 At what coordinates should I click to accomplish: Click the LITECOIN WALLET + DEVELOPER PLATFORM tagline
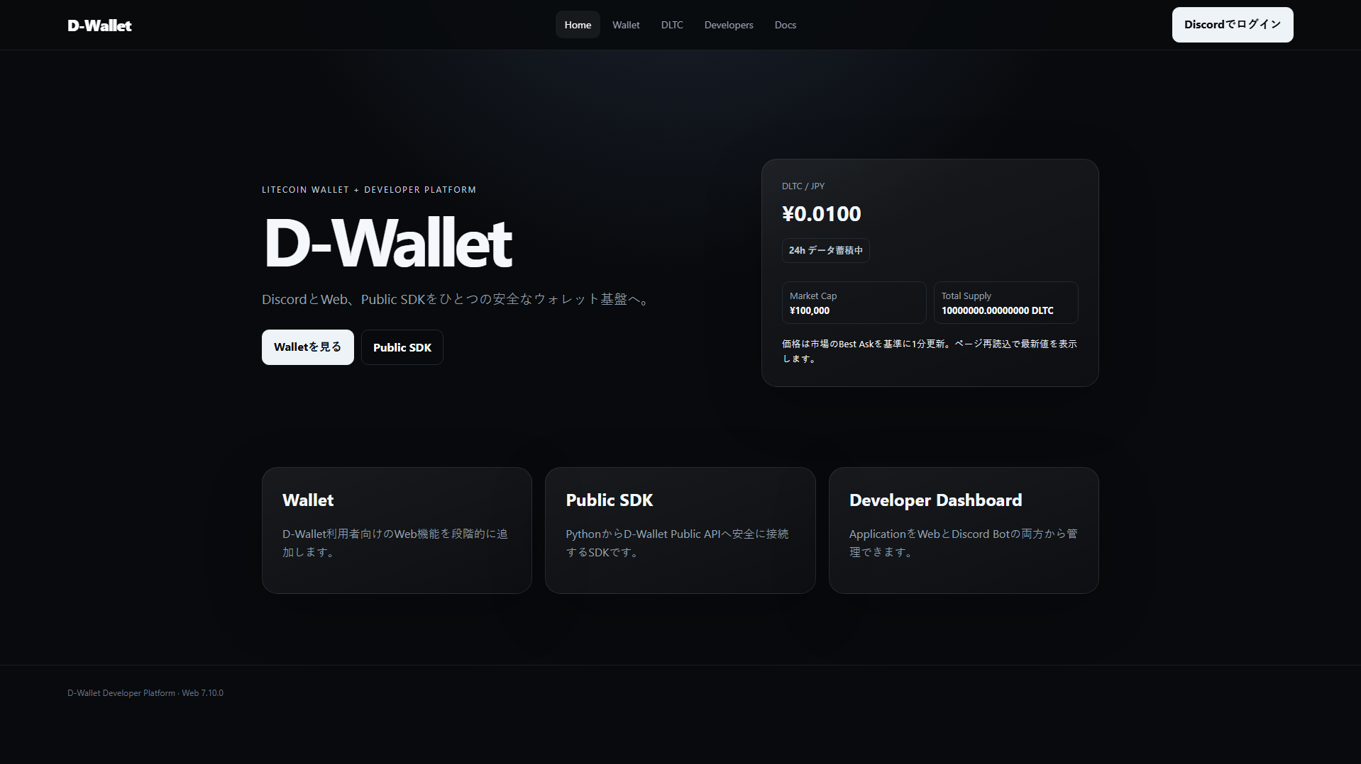coord(369,190)
